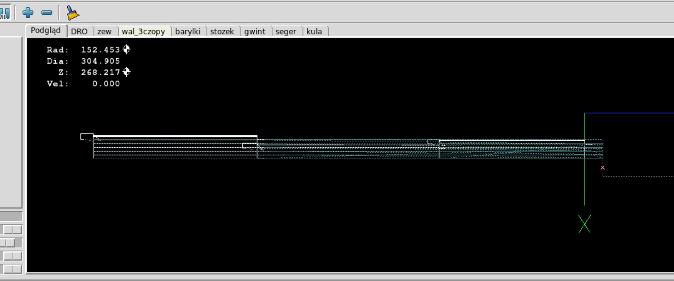Clear live plot with the broom icon

tap(72, 13)
